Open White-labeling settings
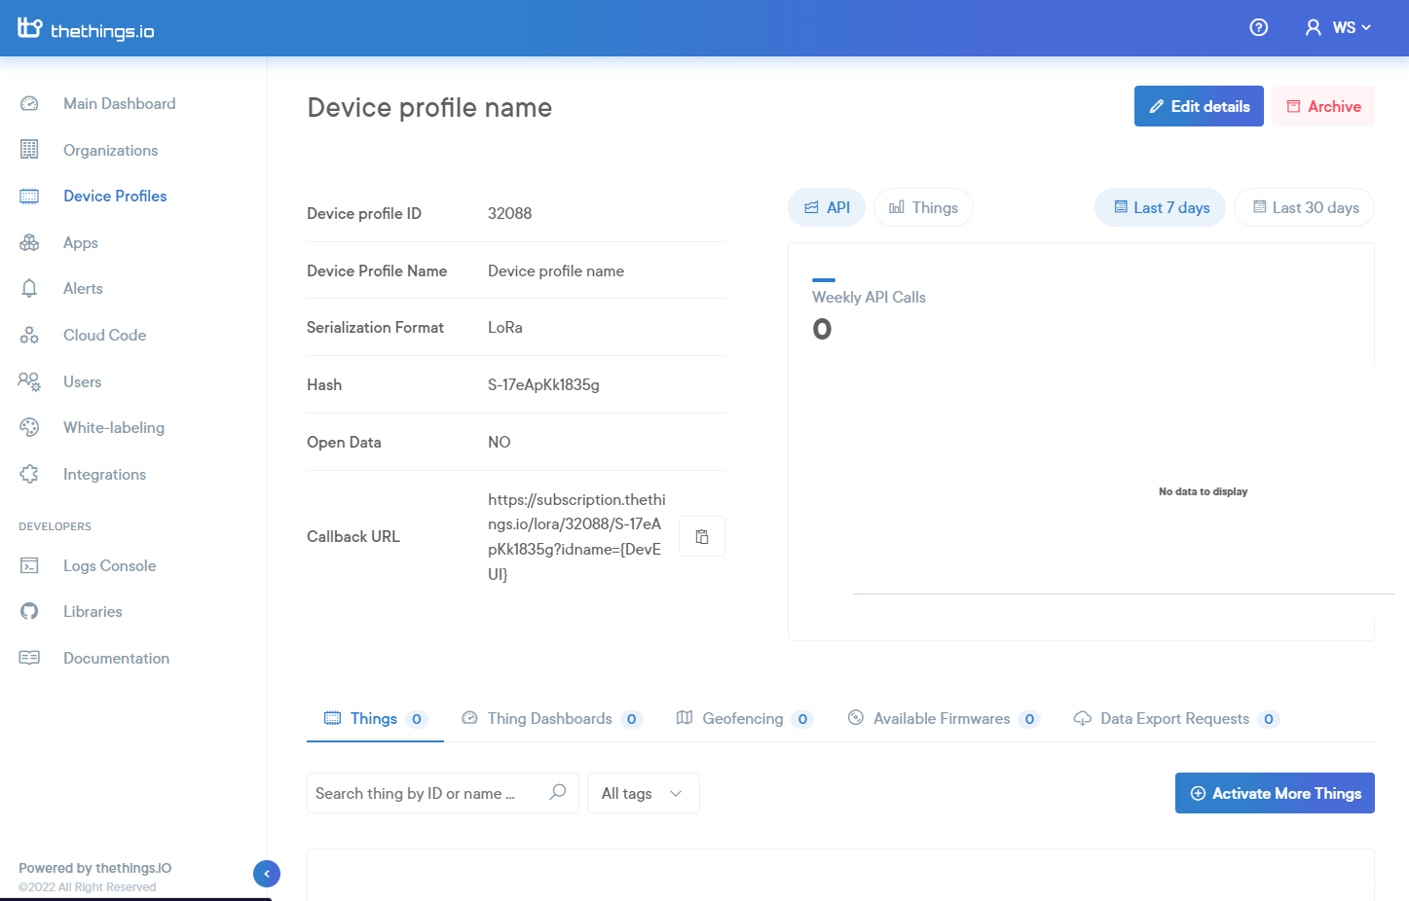1409x901 pixels. tap(114, 427)
